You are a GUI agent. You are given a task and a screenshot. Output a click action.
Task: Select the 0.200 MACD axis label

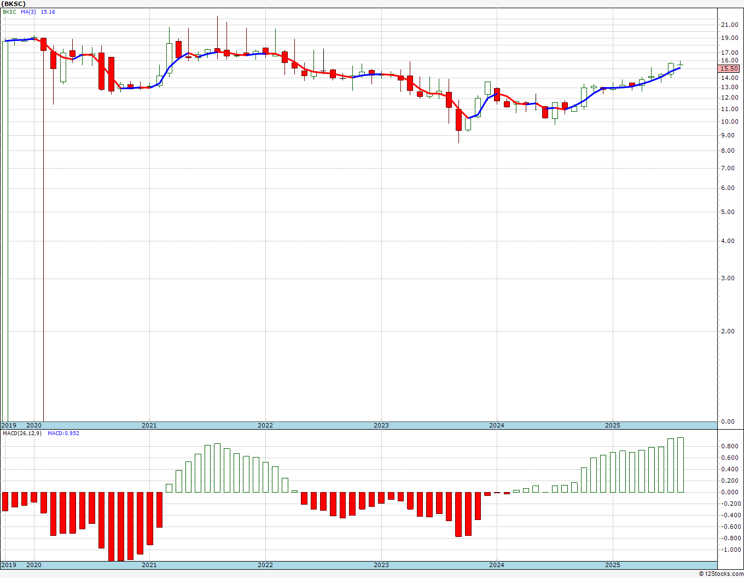click(729, 481)
